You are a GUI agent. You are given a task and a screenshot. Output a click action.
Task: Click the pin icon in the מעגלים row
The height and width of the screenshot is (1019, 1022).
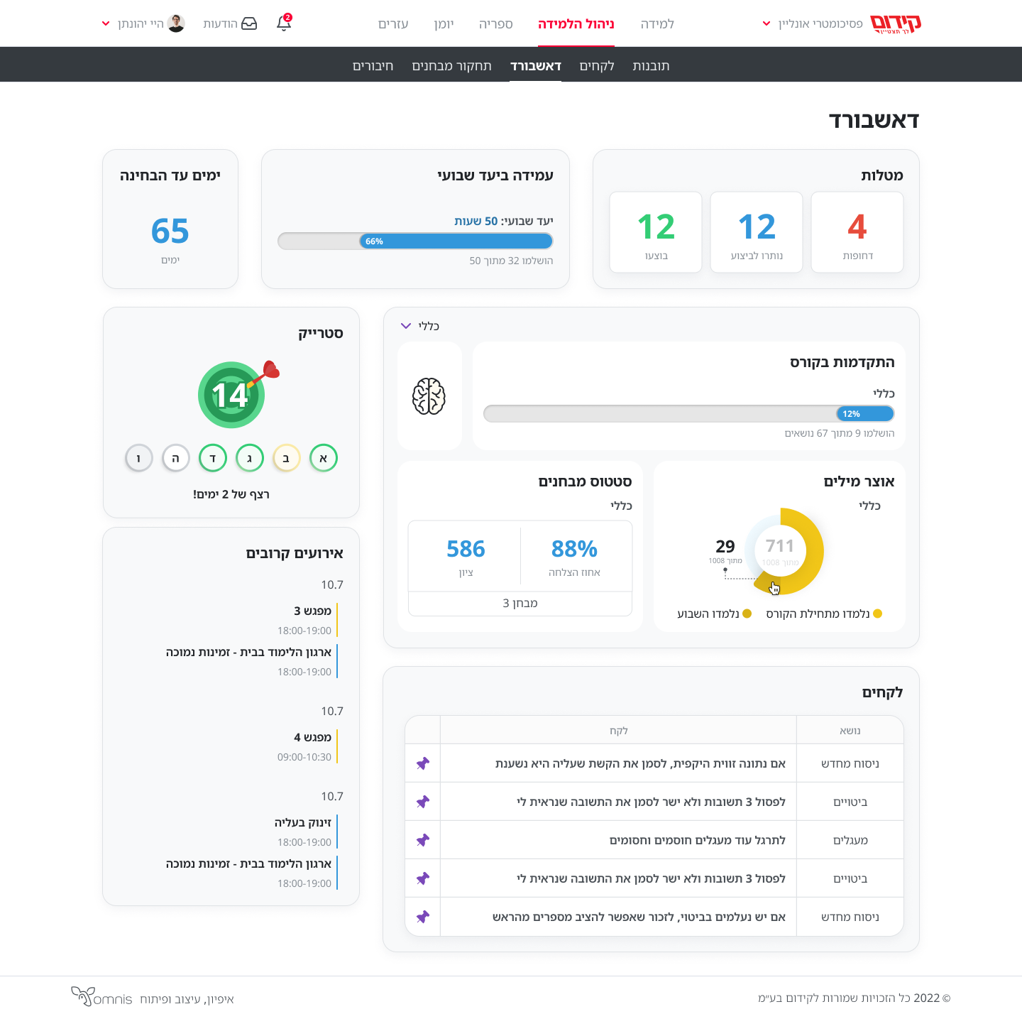pyautogui.click(x=423, y=840)
